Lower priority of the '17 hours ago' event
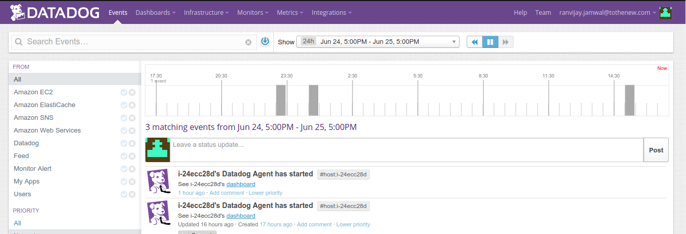The width and height of the screenshot is (686, 234). tap(353, 224)
